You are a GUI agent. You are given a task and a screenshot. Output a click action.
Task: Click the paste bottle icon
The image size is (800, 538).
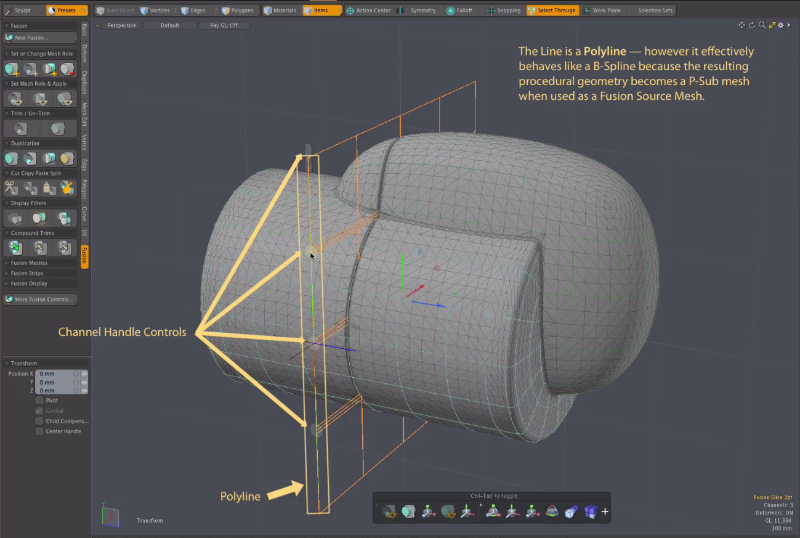(49, 188)
